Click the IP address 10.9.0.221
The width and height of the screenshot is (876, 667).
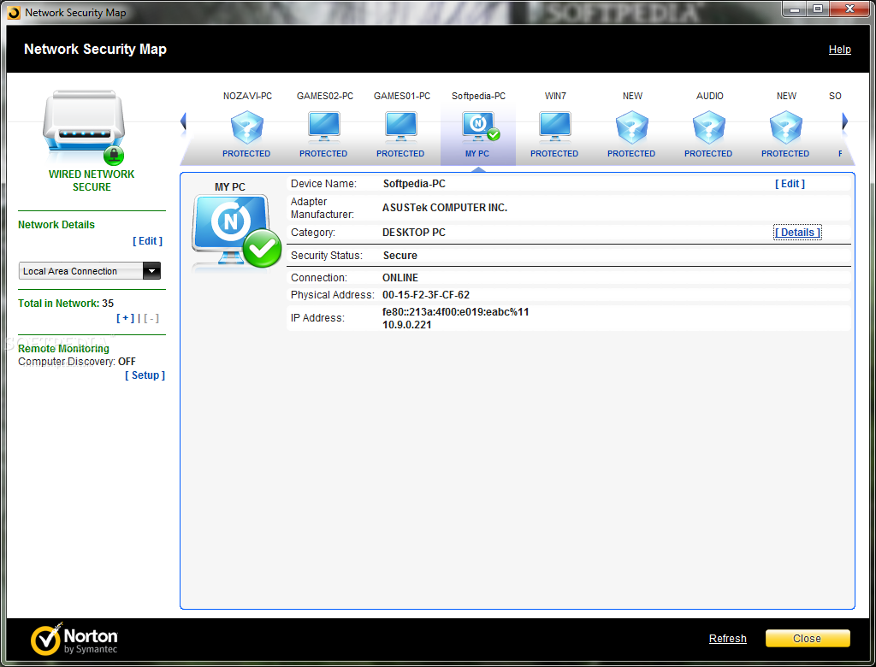coord(406,325)
